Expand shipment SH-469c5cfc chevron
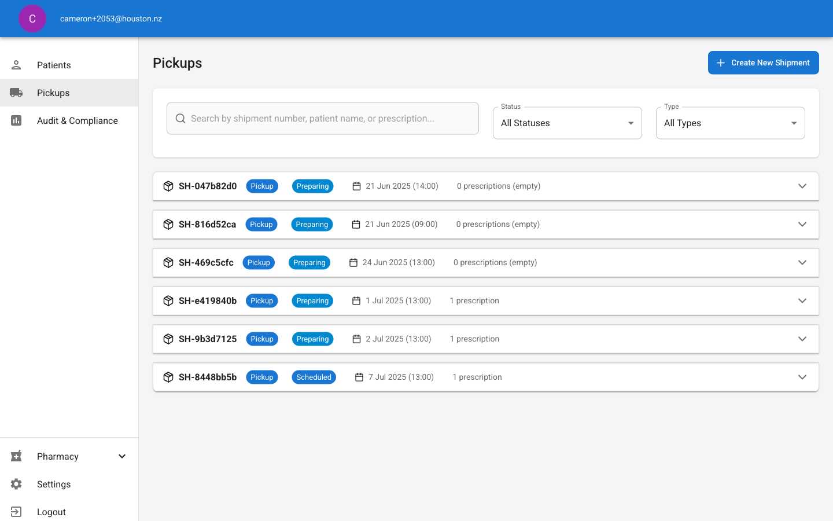 pos(802,262)
